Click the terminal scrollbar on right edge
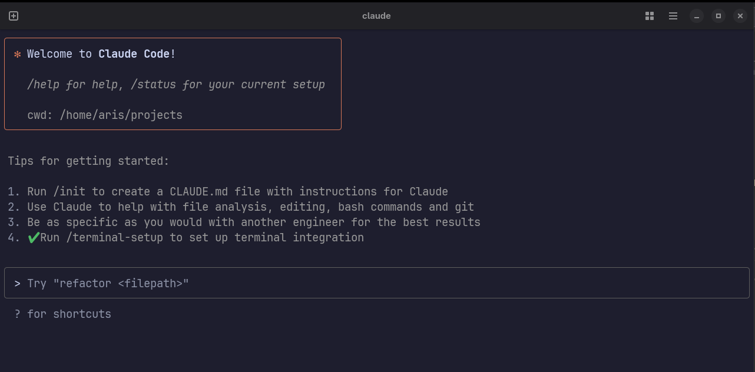 click(753, 182)
